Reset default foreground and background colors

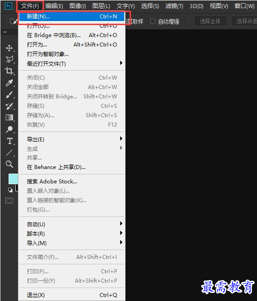10,190
